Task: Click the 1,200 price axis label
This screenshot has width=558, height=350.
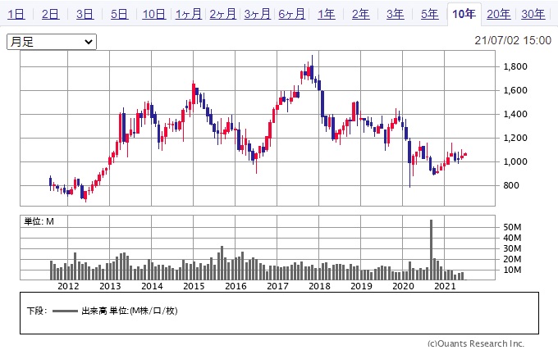Action: pyautogui.click(x=515, y=138)
